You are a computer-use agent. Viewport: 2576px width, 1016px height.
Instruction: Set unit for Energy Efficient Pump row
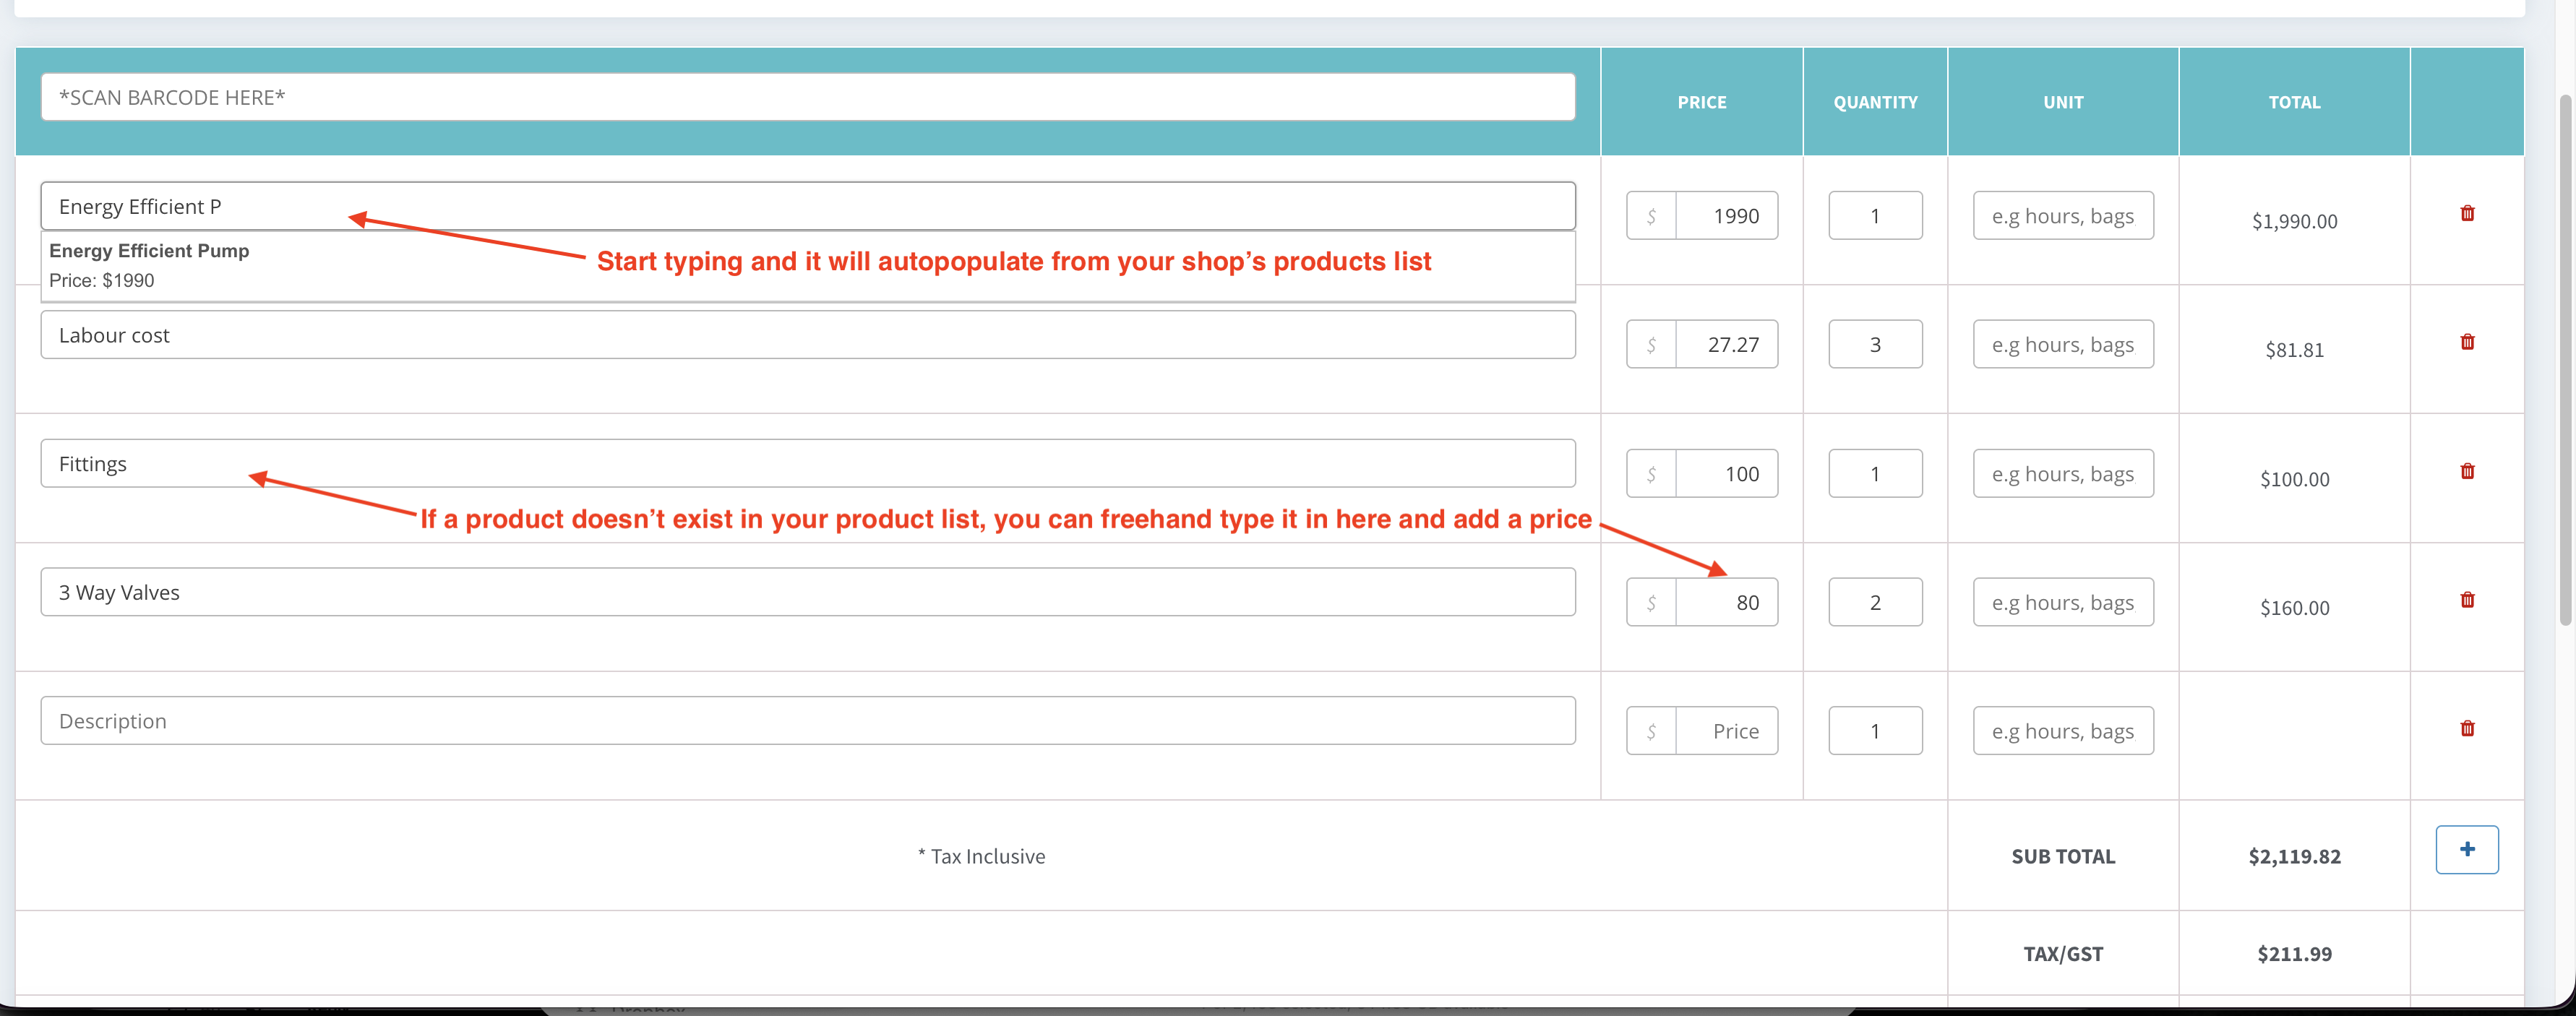coord(2063,215)
